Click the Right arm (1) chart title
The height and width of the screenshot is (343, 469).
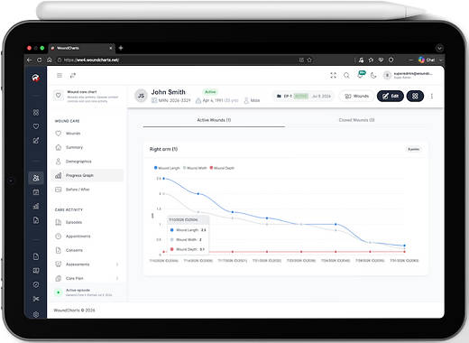163,149
